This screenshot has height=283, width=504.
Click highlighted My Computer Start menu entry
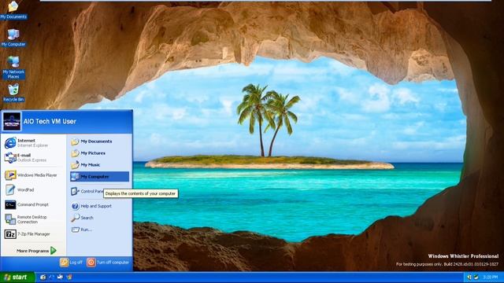click(x=100, y=176)
